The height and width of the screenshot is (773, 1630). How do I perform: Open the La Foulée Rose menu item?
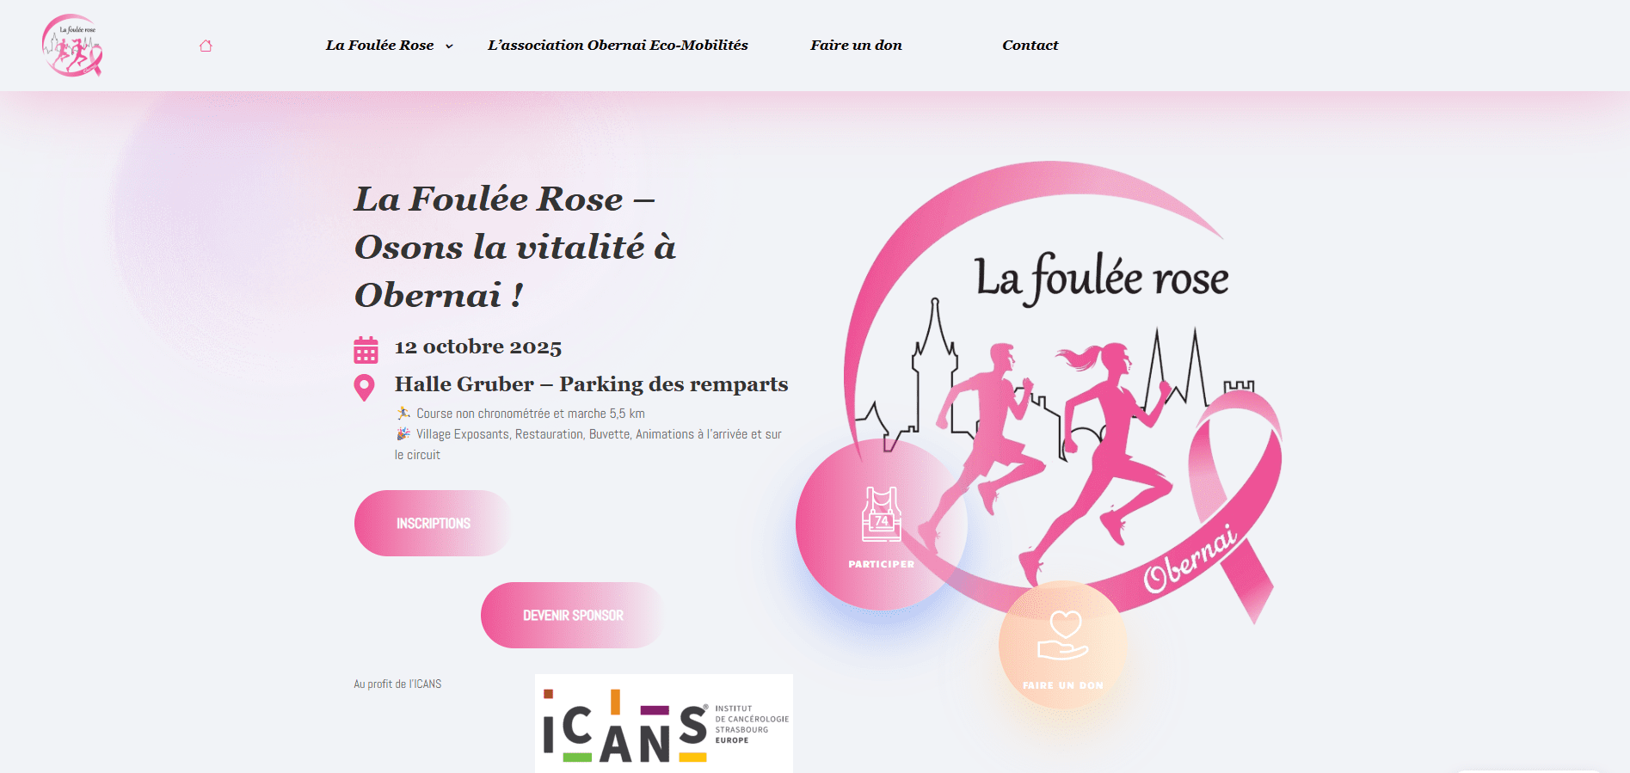(379, 46)
